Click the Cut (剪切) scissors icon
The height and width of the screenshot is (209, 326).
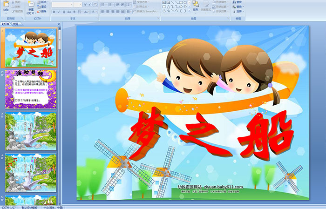coord(14,2)
